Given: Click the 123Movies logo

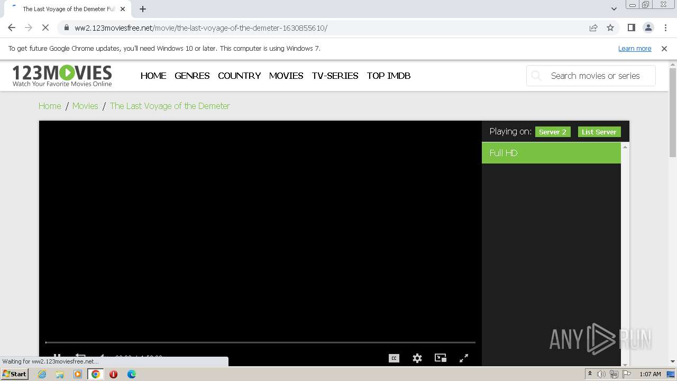Looking at the screenshot, I should (x=62, y=76).
